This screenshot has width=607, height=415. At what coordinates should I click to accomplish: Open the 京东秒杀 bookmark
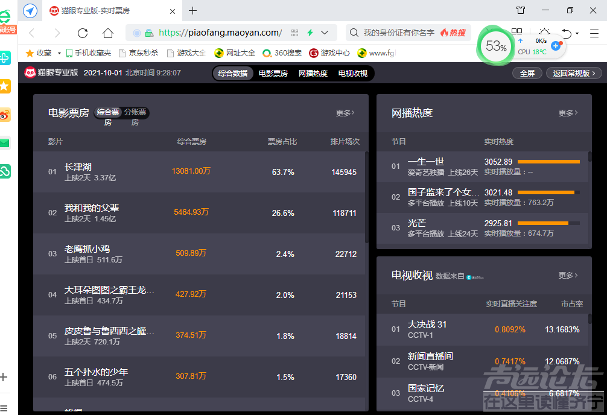(138, 53)
